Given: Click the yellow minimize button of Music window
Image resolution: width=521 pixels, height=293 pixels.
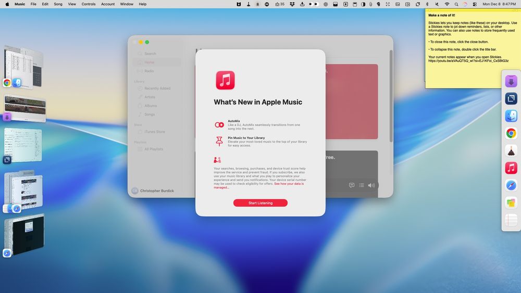Looking at the screenshot, I should 141,42.
